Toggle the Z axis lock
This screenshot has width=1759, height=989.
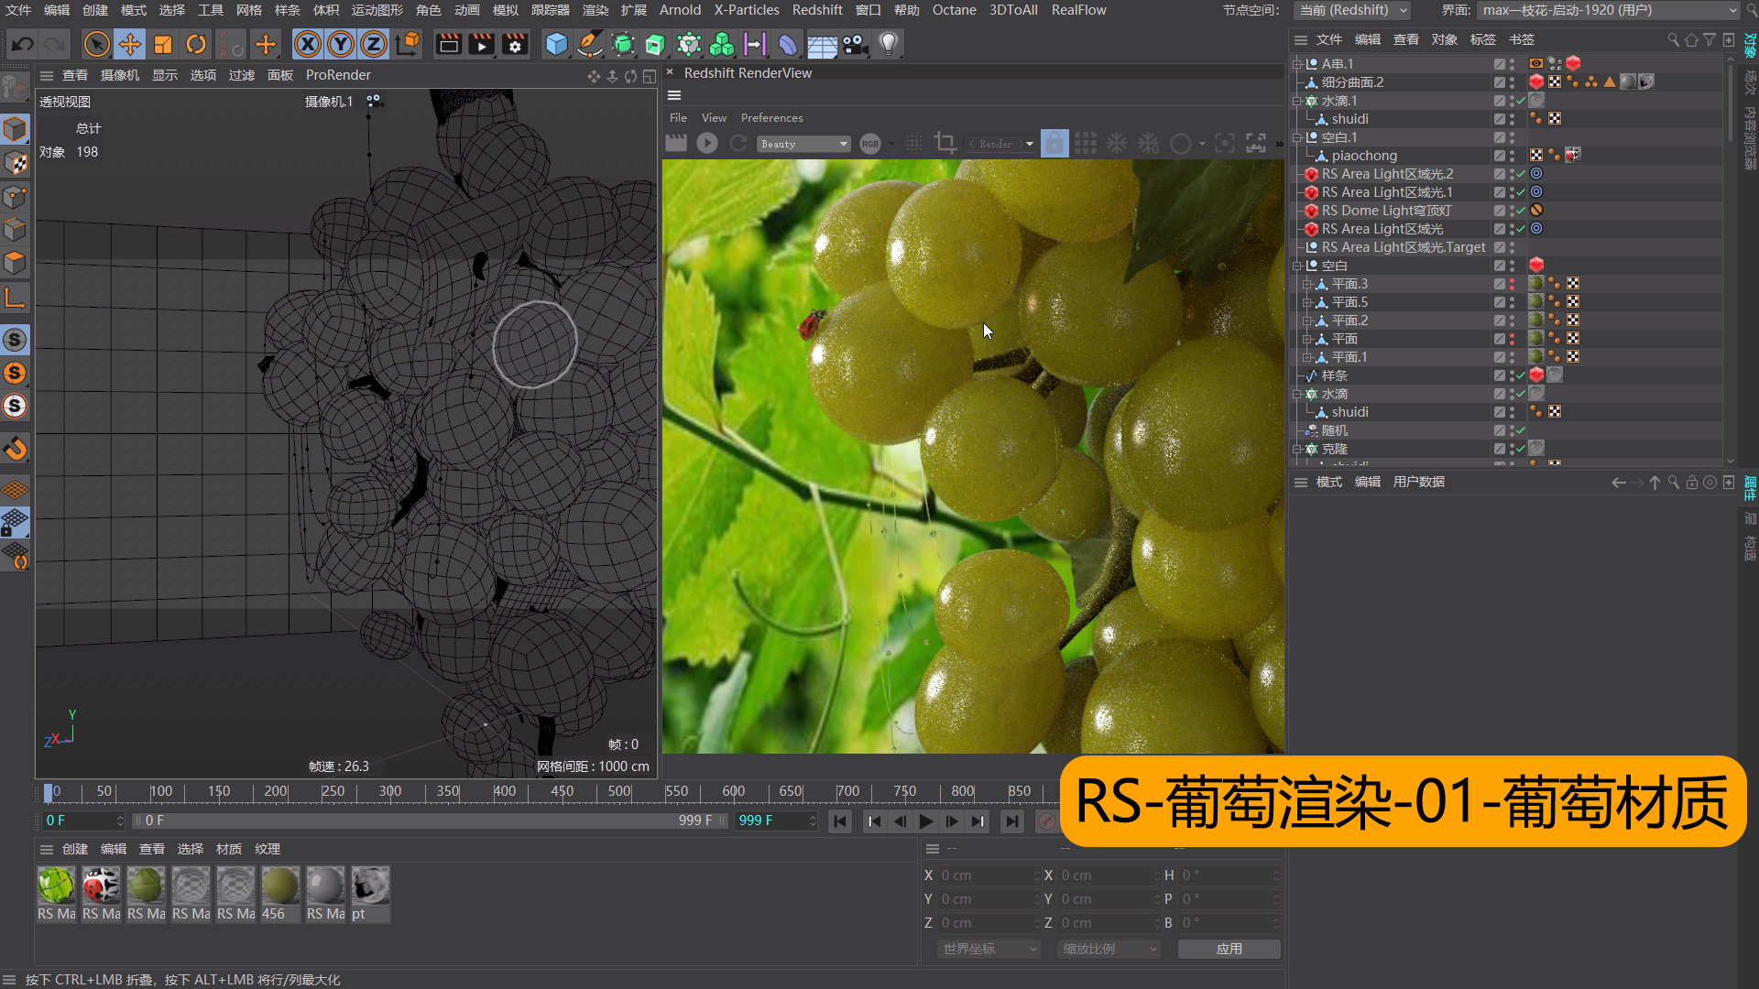[374, 44]
